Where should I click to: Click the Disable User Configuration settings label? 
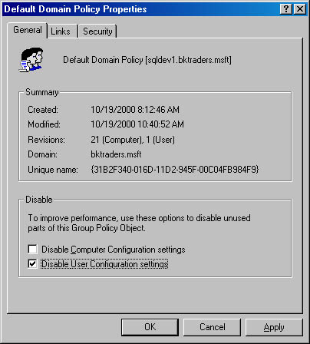(104, 264)
